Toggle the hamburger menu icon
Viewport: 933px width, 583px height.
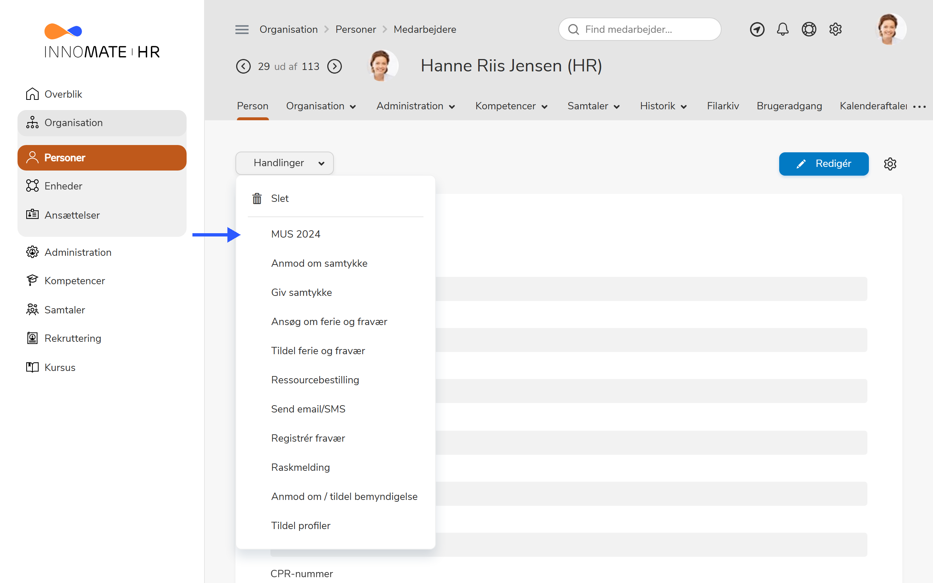[242, 29]
